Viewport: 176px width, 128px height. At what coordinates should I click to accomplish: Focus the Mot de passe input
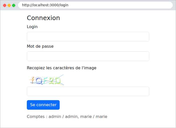point(88,56)
